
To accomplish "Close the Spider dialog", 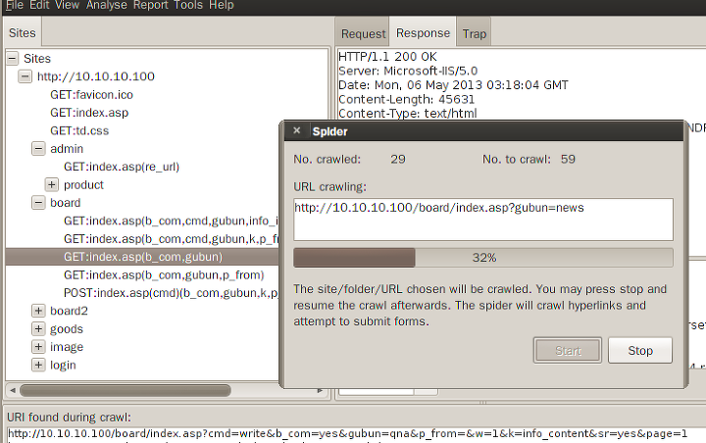I will click(x=297, y=130).
